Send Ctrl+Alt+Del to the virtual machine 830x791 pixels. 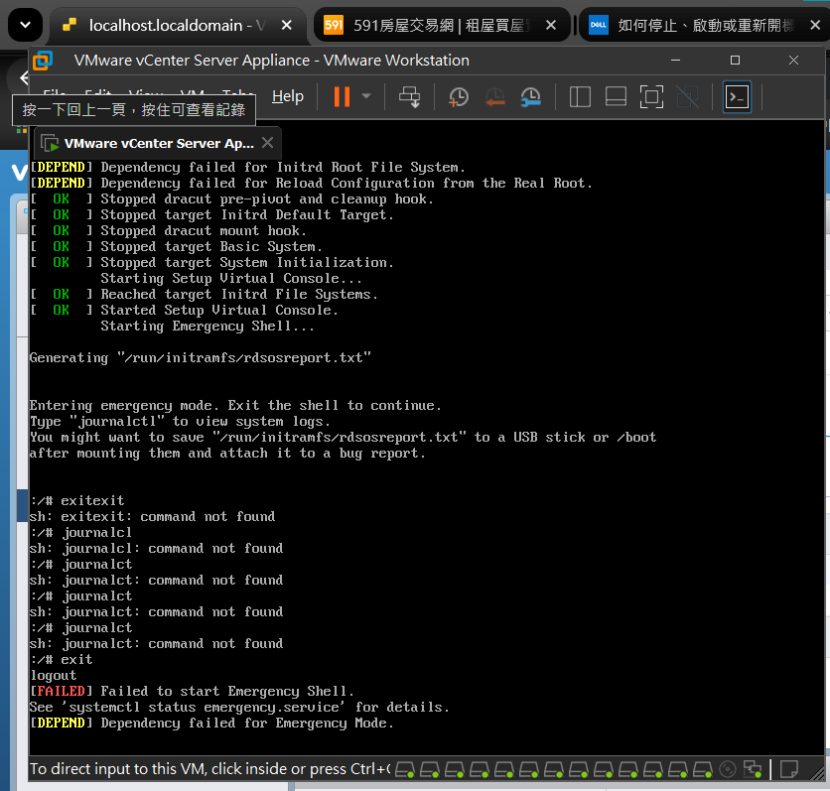click(409, 97)
